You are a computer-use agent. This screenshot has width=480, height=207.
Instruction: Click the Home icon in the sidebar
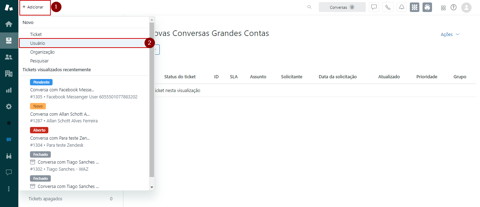point(9,24)
